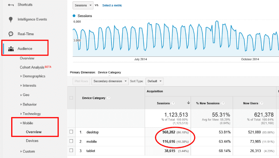Click the Device Category column header
The image size is (279, 158).
(x=94, y=98)
